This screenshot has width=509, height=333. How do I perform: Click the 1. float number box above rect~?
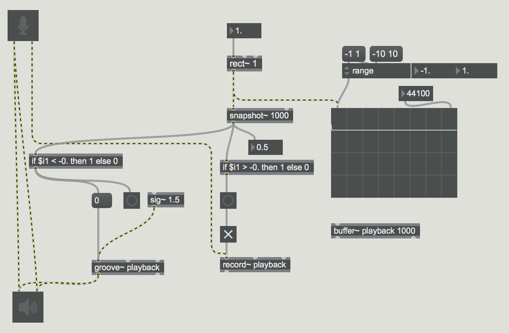coord(244,31)
